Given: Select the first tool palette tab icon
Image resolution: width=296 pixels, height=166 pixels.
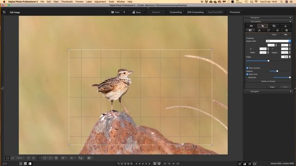Looking at the screenshot, I should (x=251, y=26).
